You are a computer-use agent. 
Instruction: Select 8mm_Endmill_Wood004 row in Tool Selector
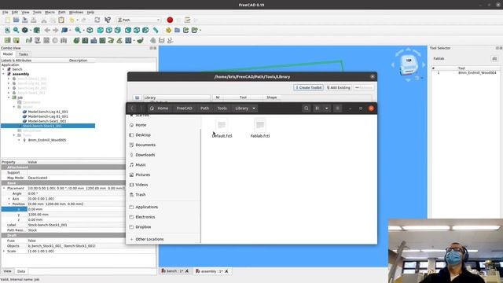(465, 73)
